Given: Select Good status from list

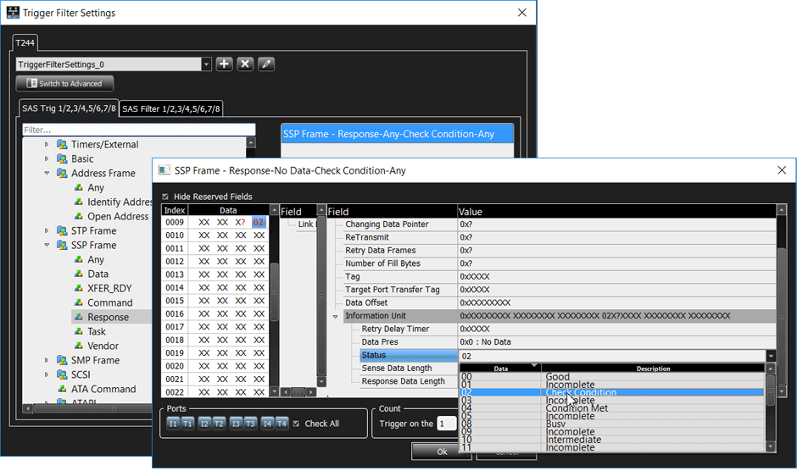Looking at the screenshot, I should pos(558,377).
